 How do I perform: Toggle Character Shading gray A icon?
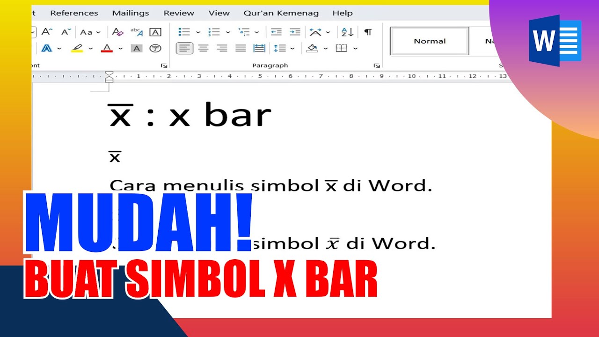[137, 48]
